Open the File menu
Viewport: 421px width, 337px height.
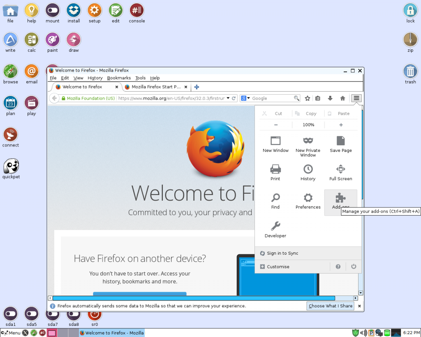[53, 78]
